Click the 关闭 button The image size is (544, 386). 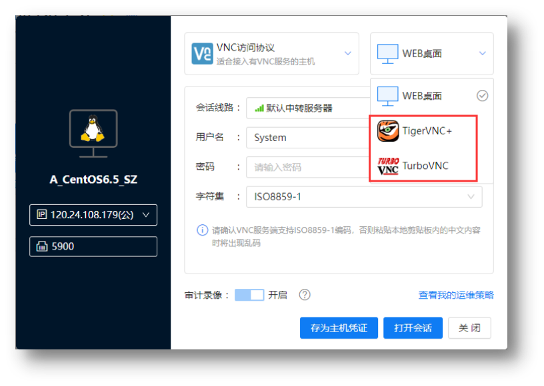pos(469,328)
